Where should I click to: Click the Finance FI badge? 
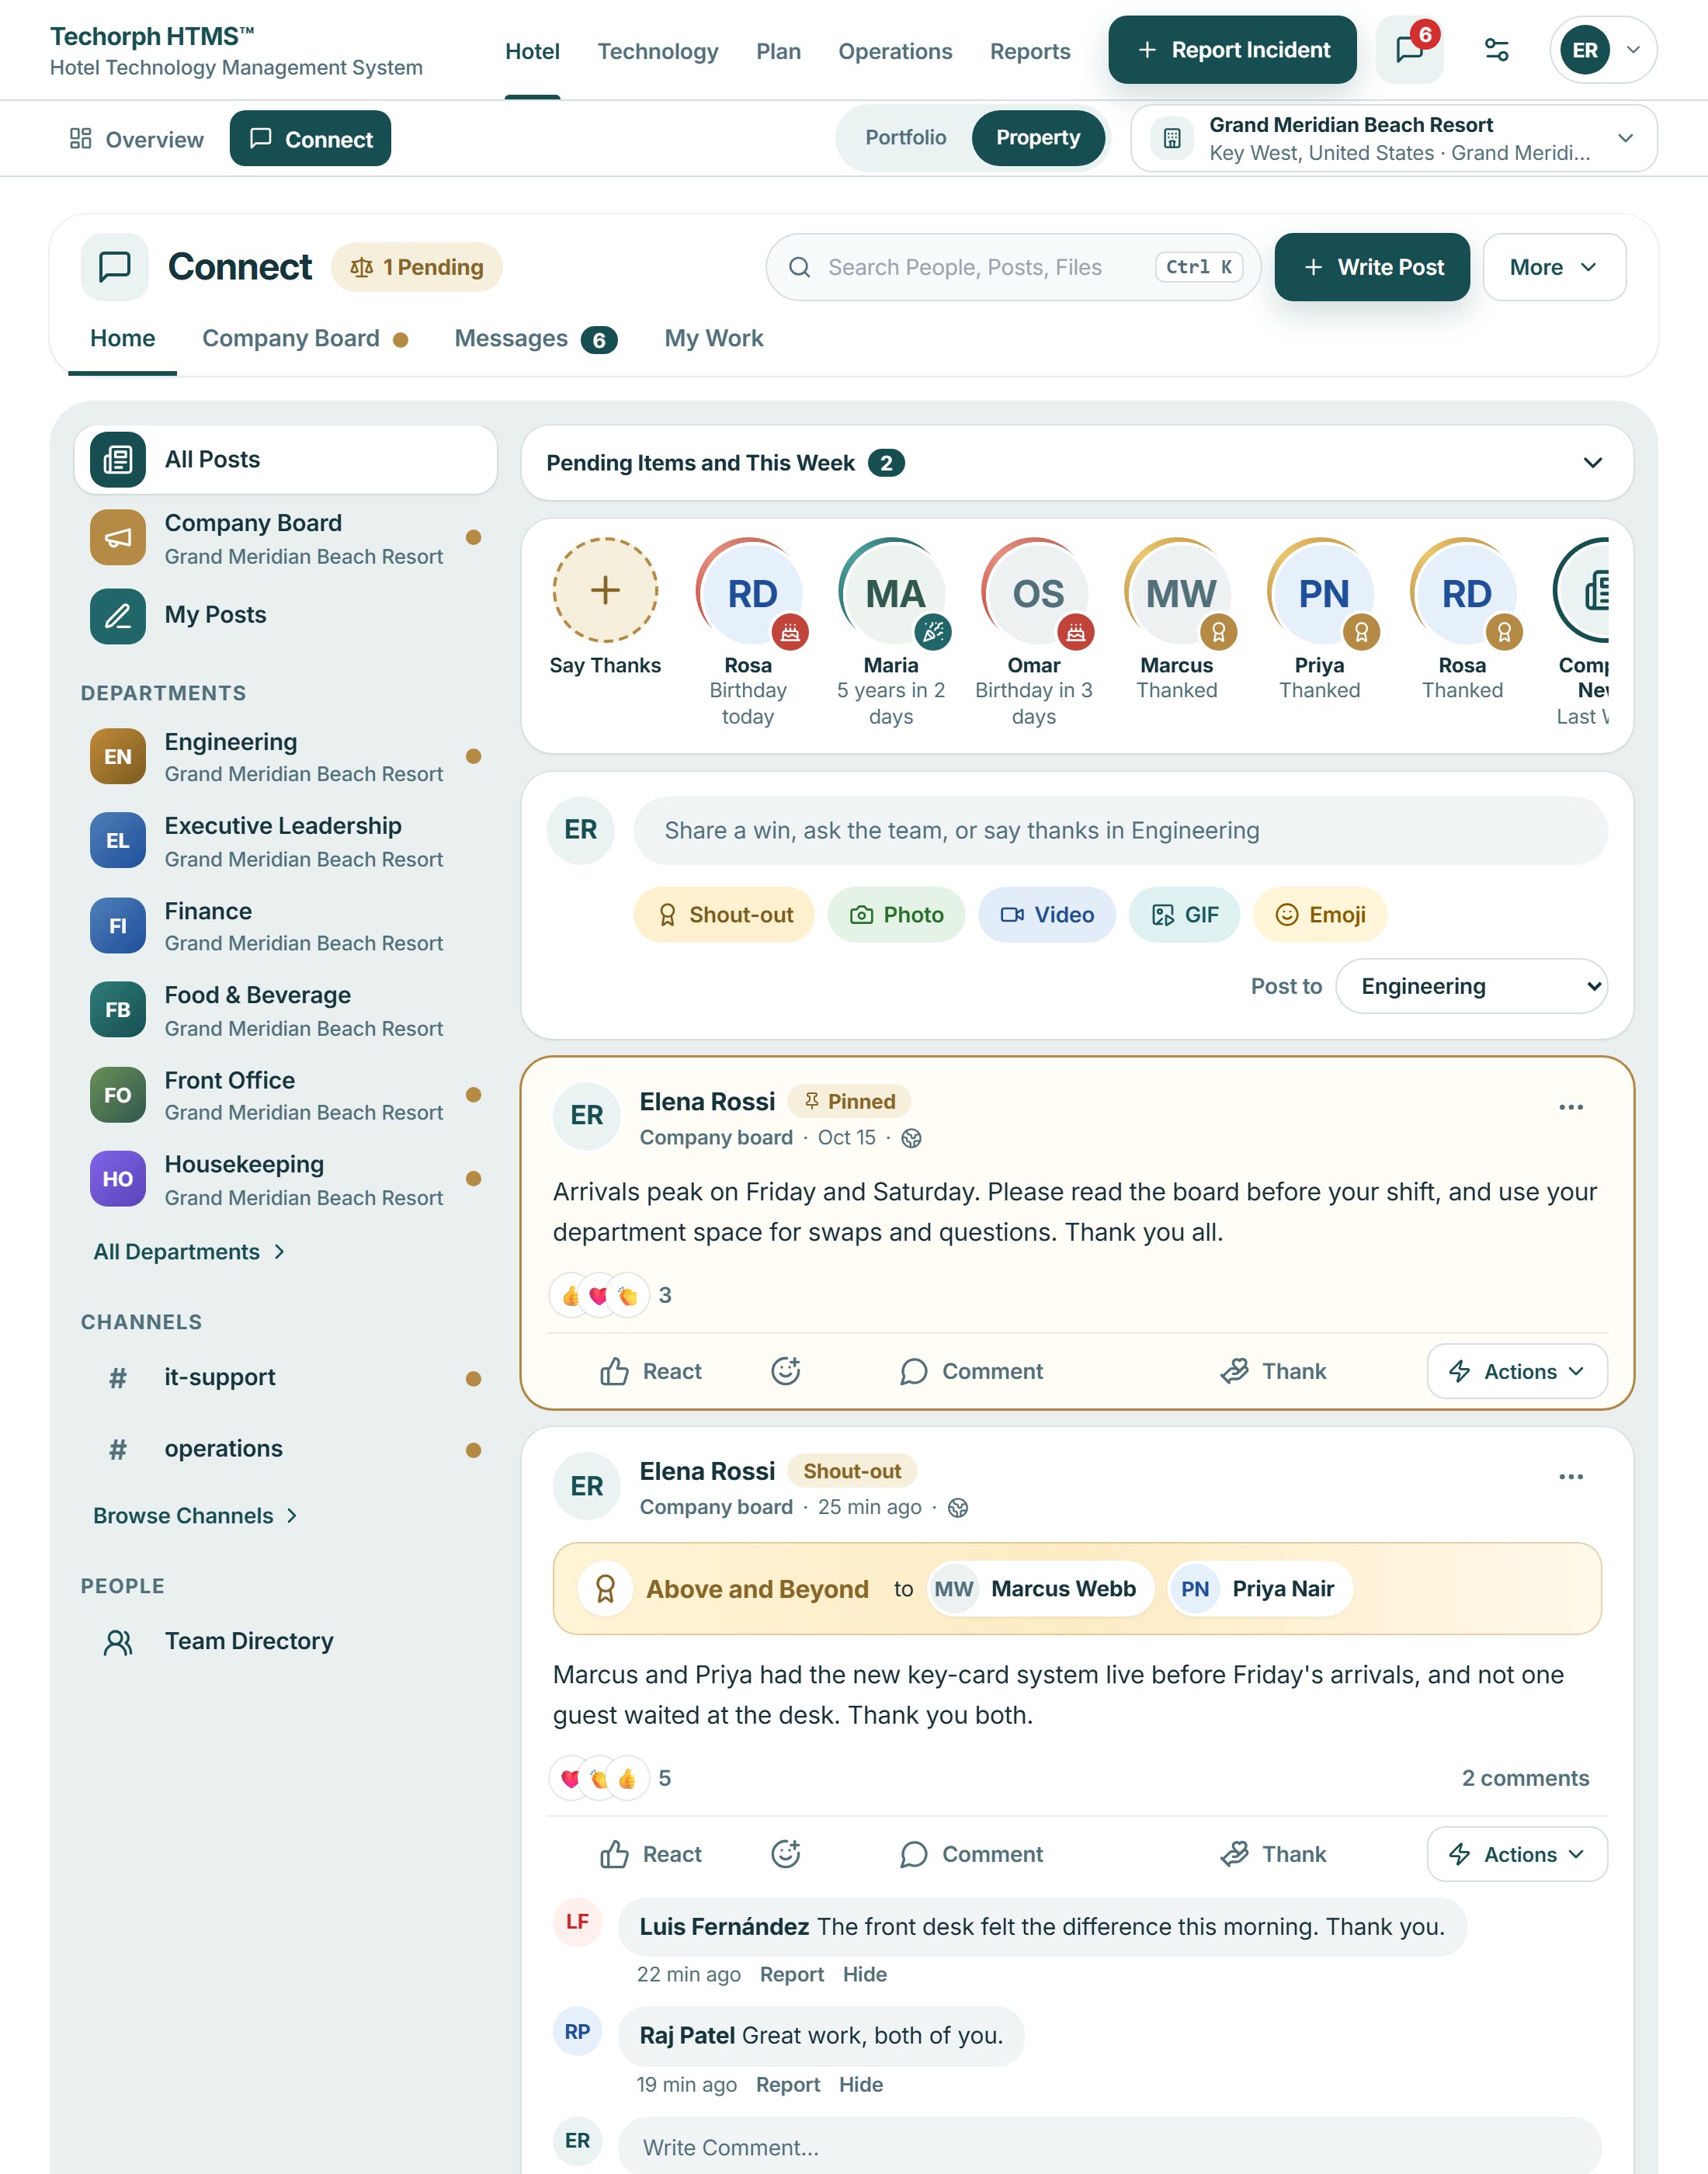pyautogui.click(x=118, y=926)
